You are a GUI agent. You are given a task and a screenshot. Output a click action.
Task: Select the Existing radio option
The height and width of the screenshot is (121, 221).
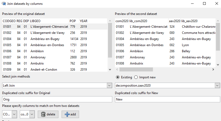click(118, 77)
